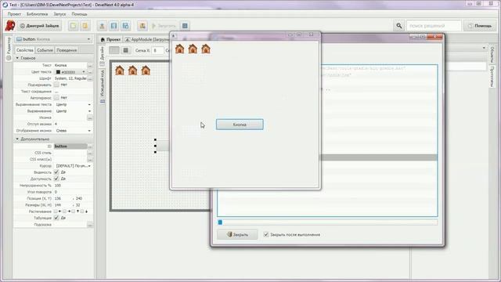Image resolution: width=501 pixels, height=282 pixels.
Task: Select the Свойства tab
Action: 25,50
